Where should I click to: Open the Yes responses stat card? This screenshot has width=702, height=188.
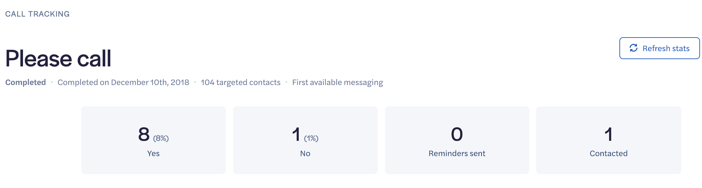tap(154, 140)
